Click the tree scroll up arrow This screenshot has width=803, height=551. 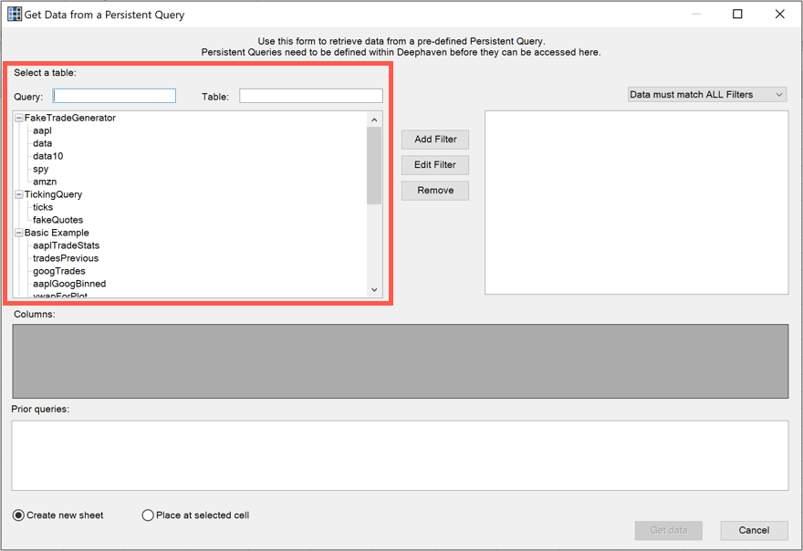pyautogui.click(x=374, y=120)
